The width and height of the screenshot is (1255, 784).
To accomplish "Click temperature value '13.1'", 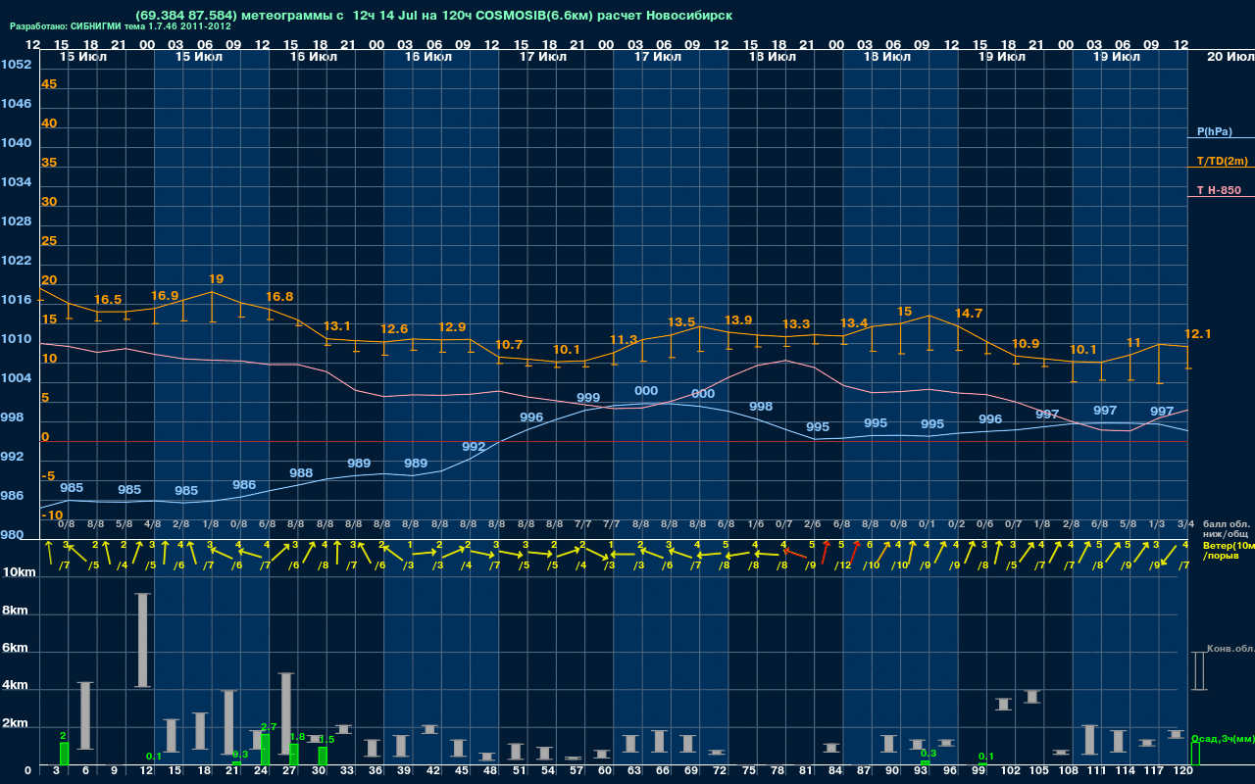I will coord(336,326).
